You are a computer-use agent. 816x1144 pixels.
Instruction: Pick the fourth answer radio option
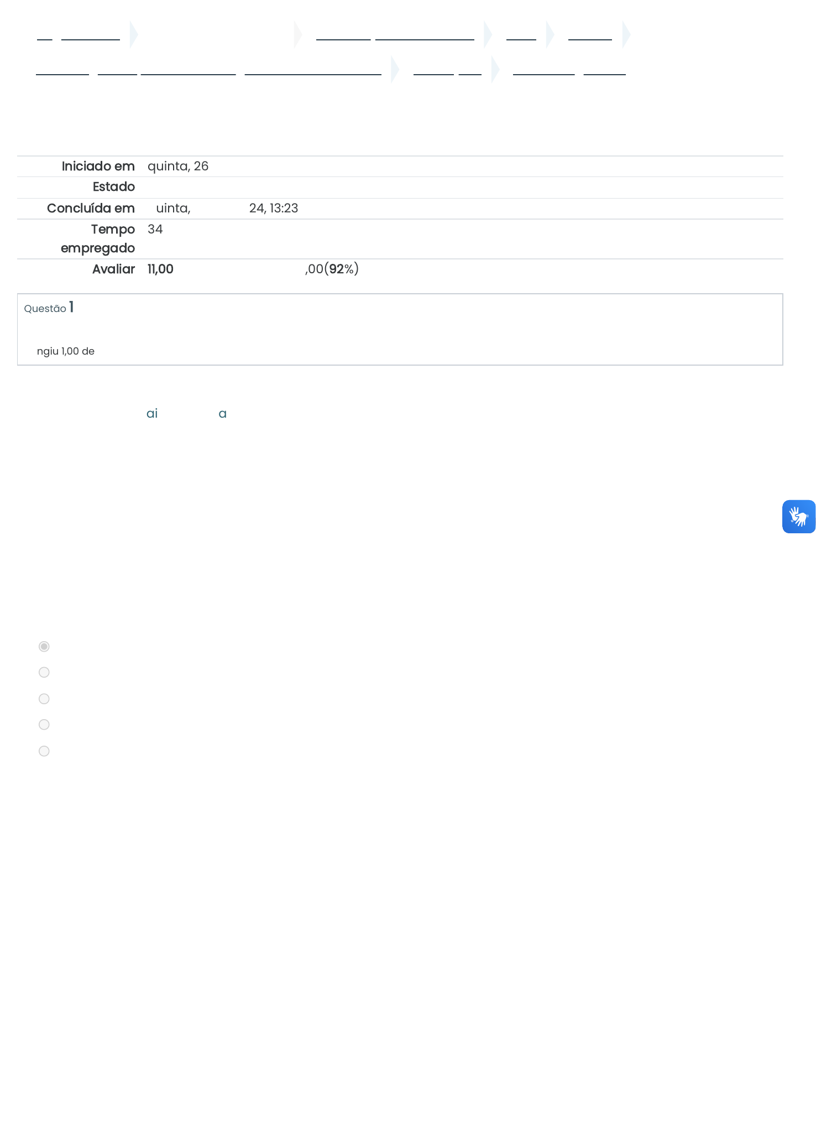(x=44, y=725)
